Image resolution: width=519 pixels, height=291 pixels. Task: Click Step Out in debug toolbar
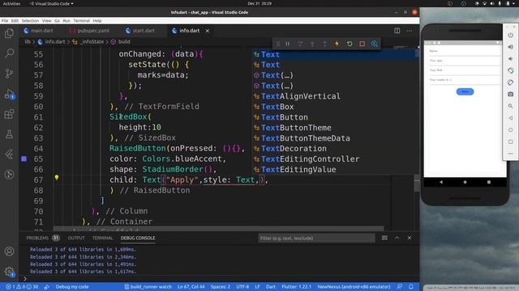point(324,44)
